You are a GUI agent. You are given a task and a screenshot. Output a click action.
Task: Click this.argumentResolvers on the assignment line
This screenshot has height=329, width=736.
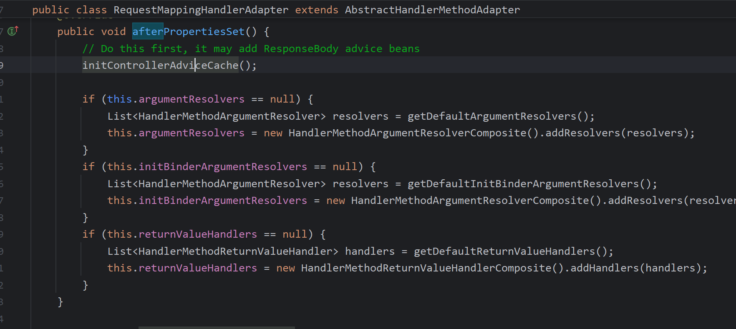(x=176, y=133)
